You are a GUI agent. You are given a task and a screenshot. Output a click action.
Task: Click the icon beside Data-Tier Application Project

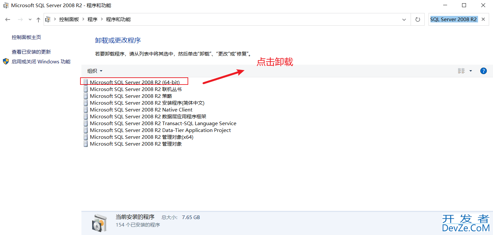pos(86,130)
